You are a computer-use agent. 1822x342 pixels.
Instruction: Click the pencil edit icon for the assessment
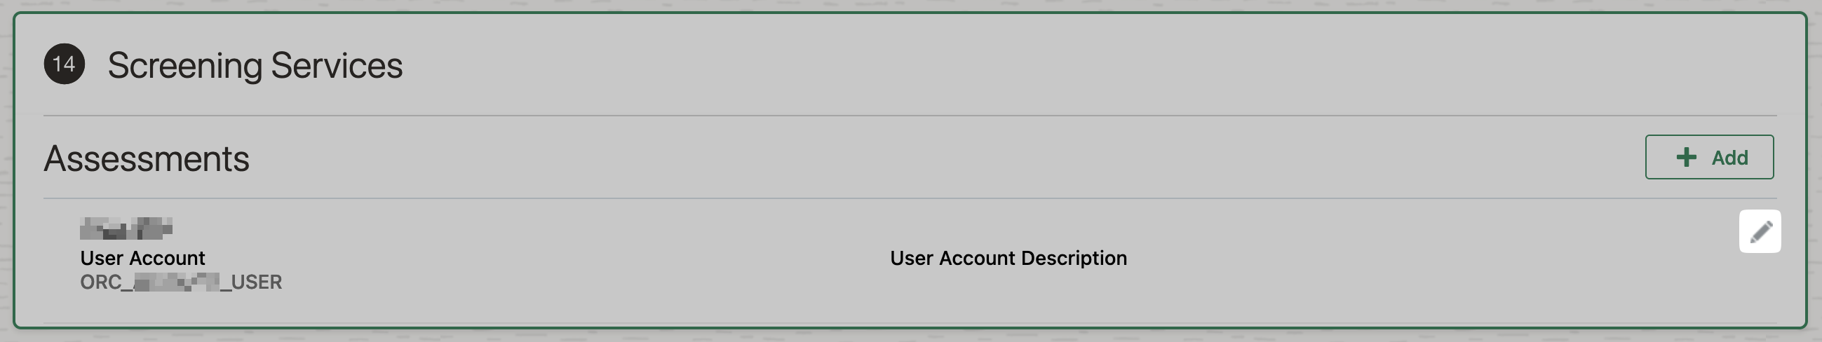(1759, 231)
